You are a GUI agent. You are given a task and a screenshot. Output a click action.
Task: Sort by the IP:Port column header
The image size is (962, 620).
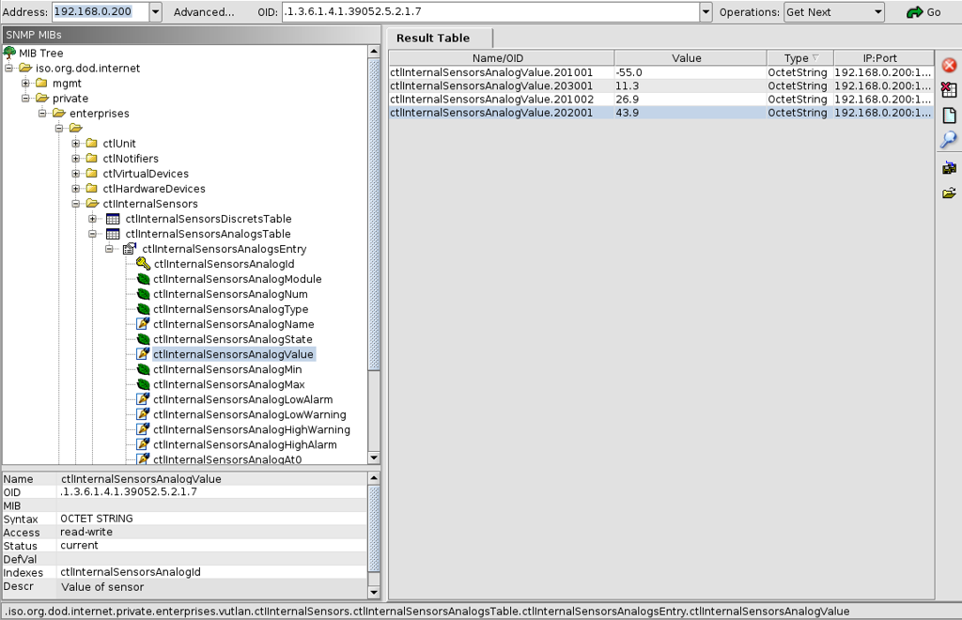tap(883, 58)
